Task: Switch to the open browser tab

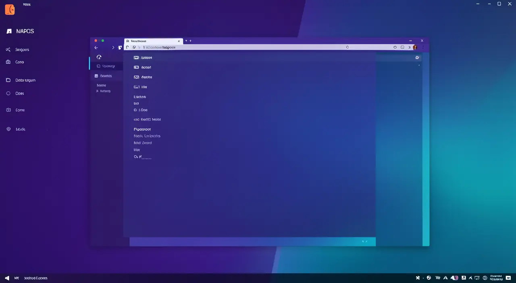Action: pyautogui.click(x=153, y=41)
